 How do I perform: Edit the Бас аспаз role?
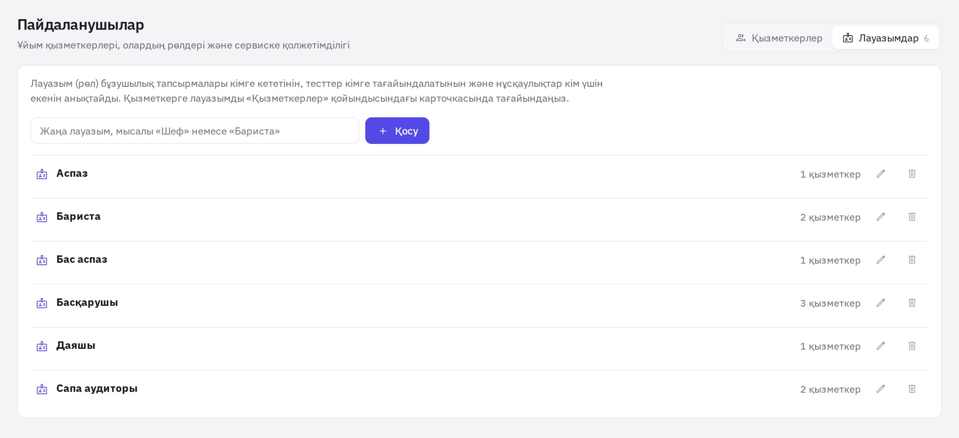point(881,260)
